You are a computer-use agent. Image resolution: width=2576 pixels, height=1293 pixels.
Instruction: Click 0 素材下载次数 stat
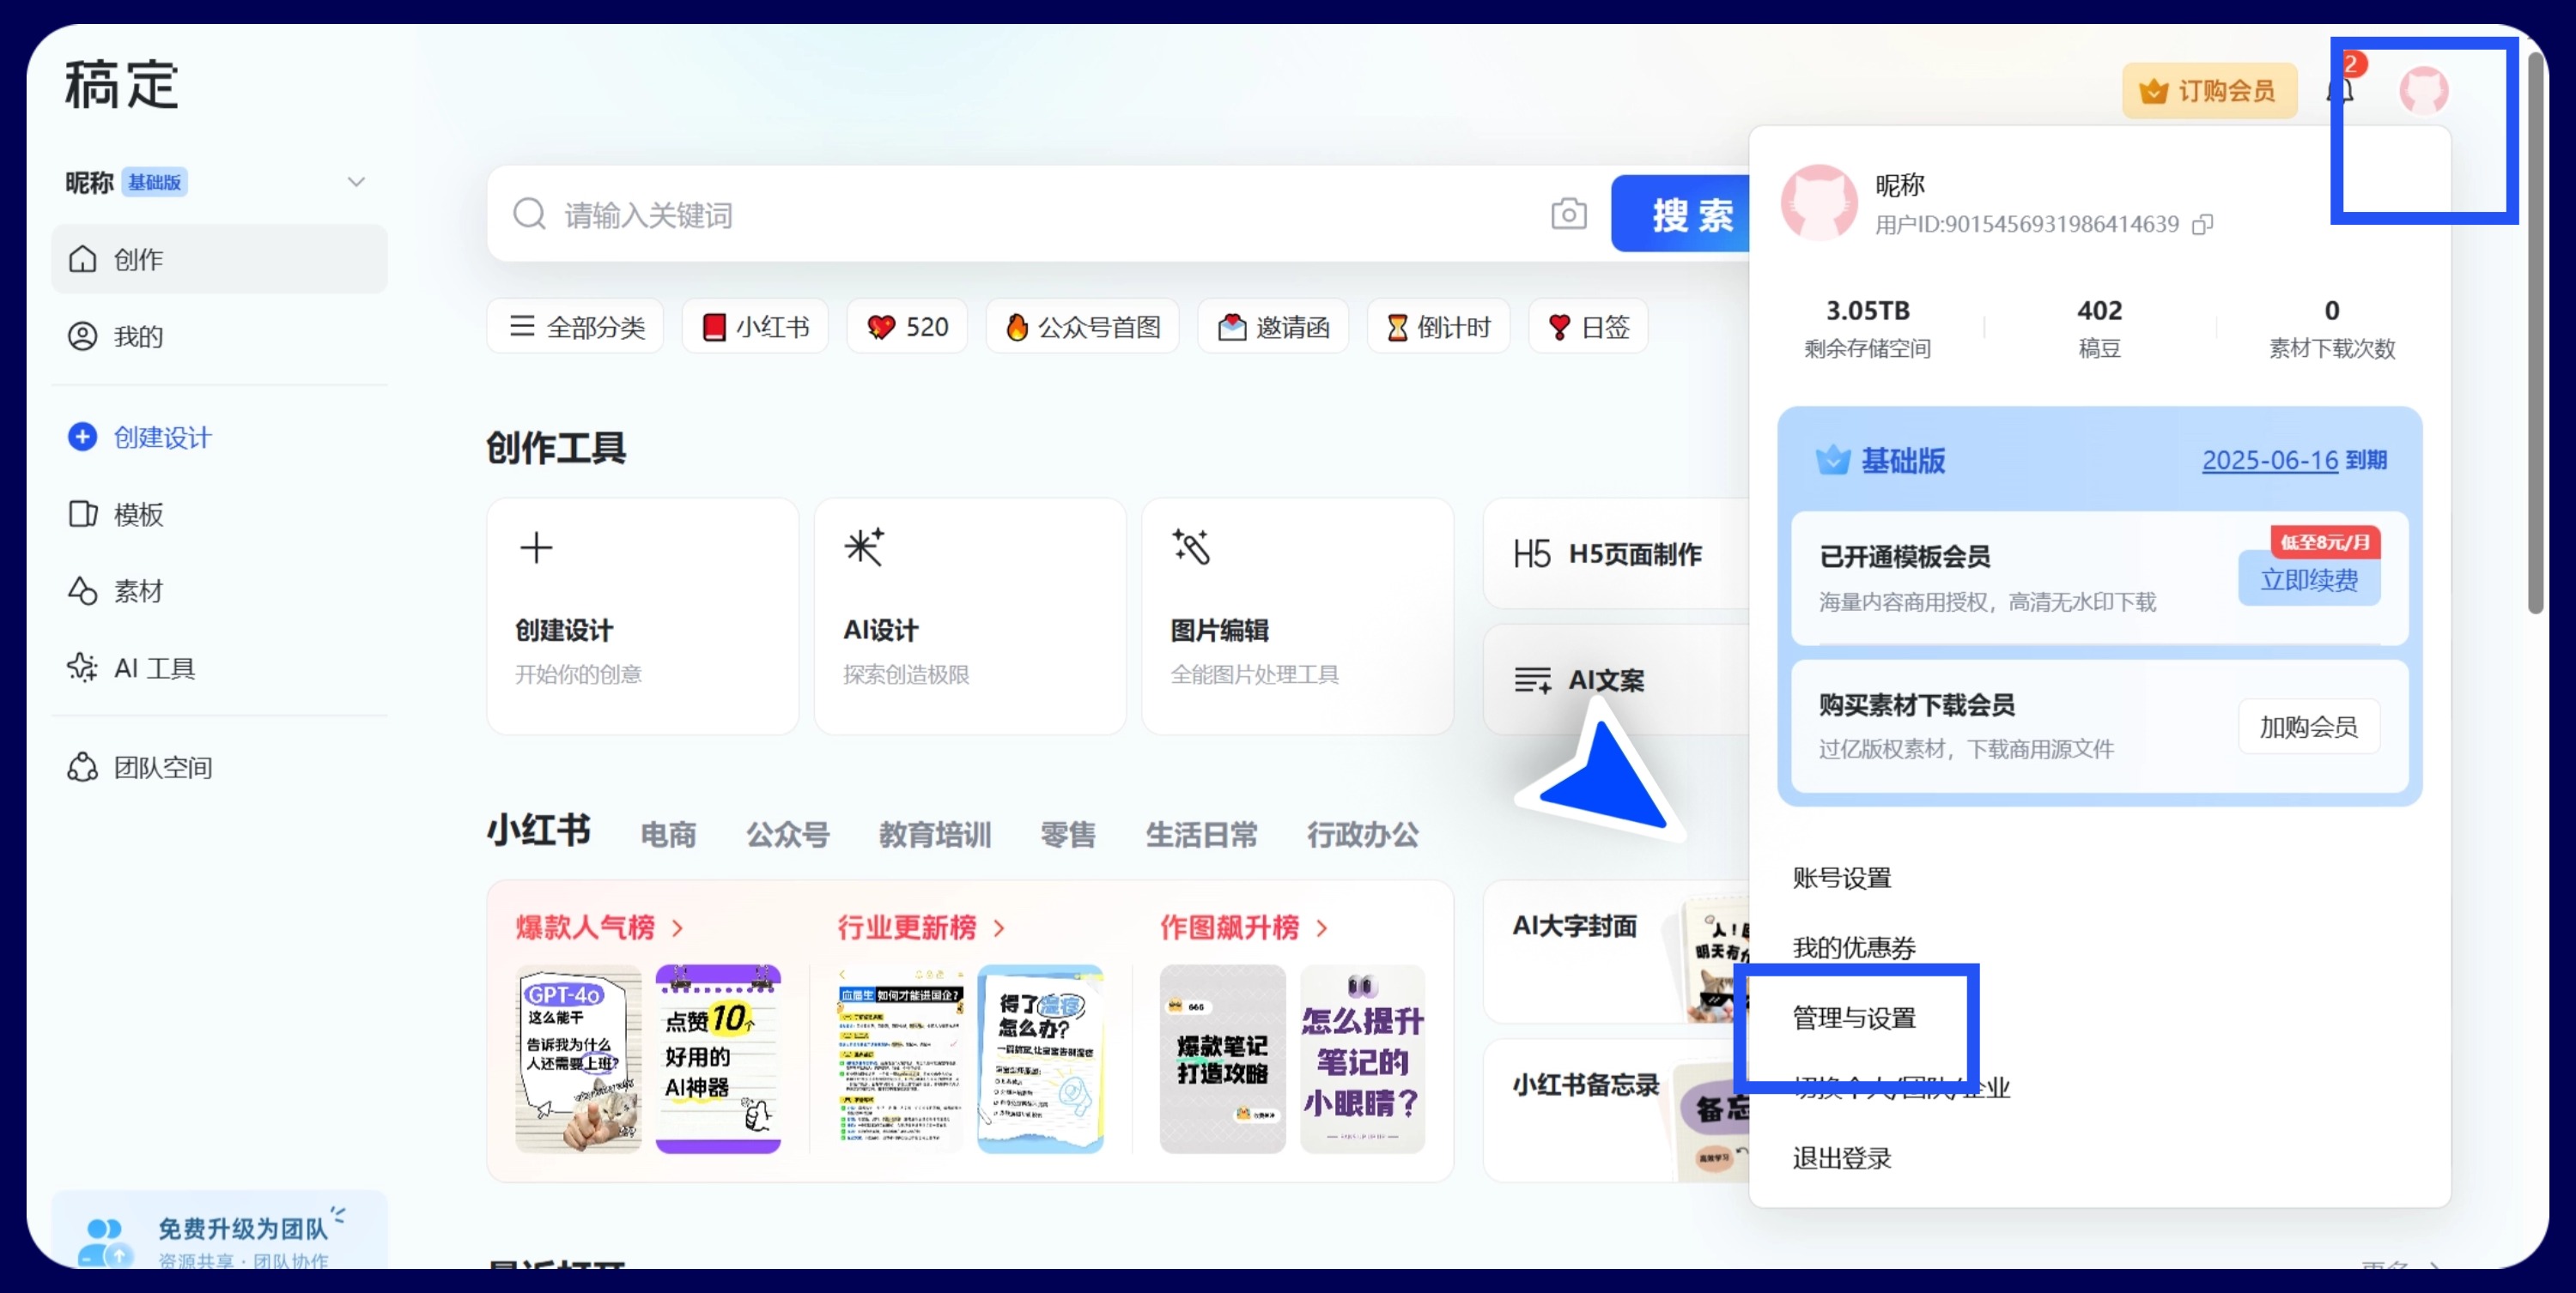tap(2331, 328)
